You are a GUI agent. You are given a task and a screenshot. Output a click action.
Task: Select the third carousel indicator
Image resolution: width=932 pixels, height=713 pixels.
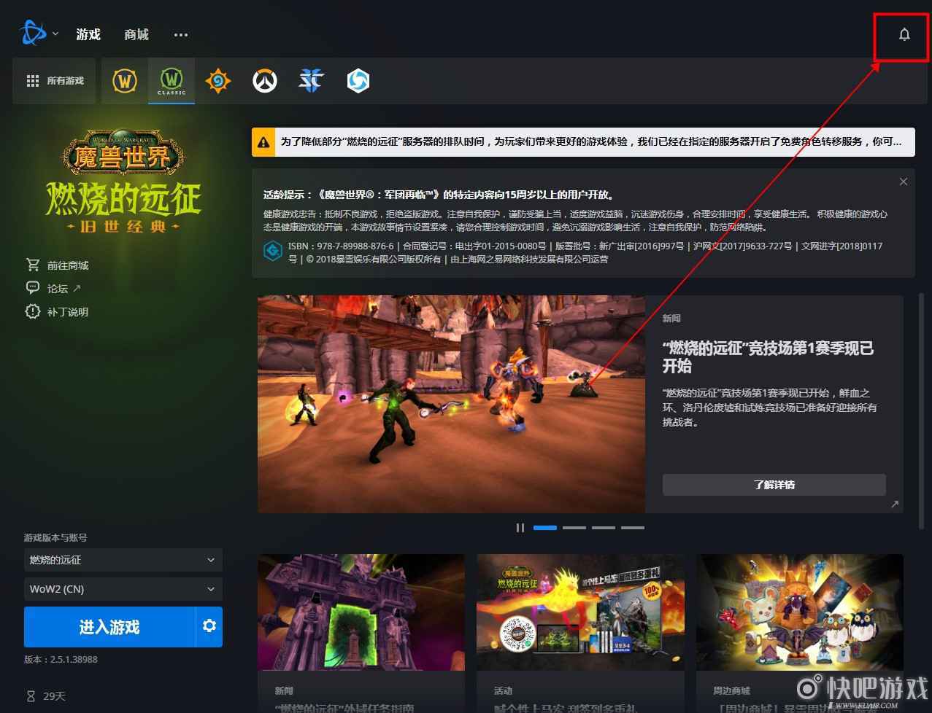pos(604,528)
